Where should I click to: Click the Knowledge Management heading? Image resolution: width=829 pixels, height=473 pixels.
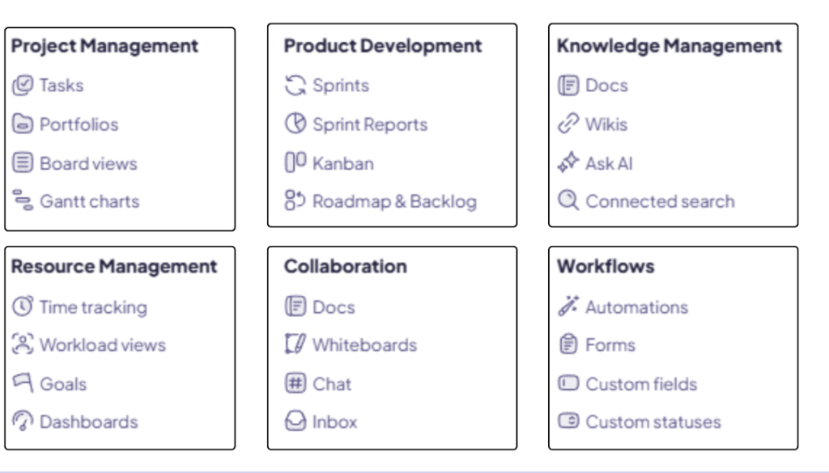pyautogui.click(x=669, y=46)
